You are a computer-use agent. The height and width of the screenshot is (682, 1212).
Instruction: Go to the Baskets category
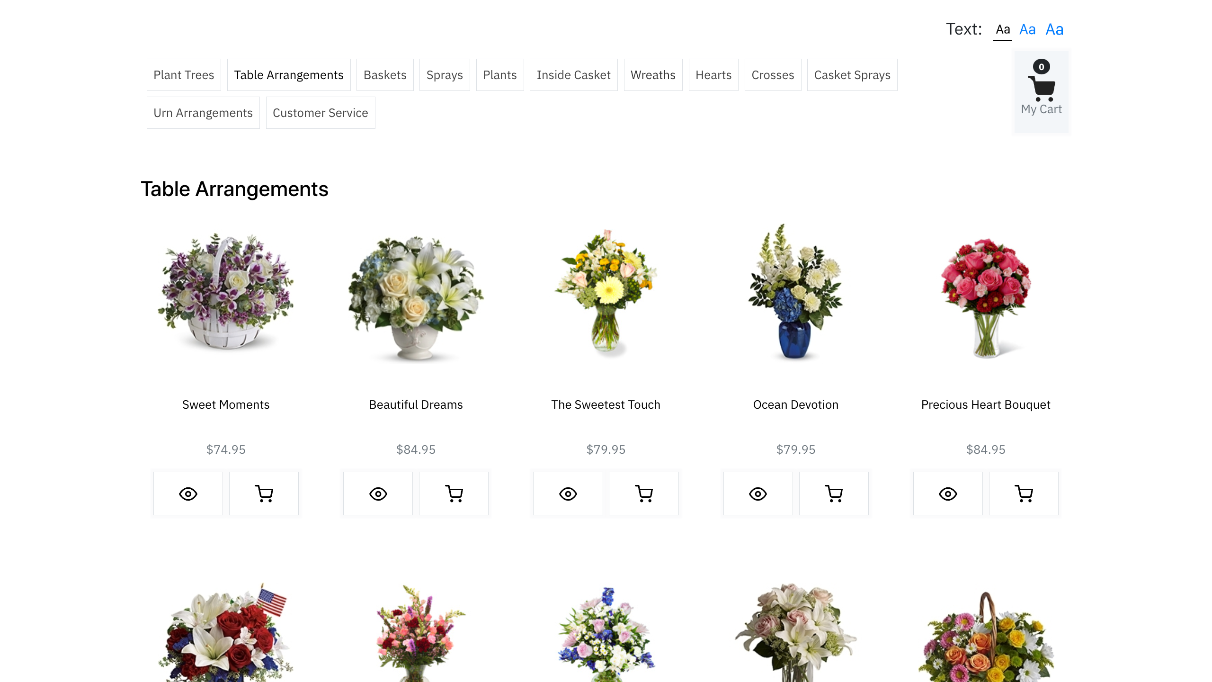pyautogui.click(x=385, y=75)
